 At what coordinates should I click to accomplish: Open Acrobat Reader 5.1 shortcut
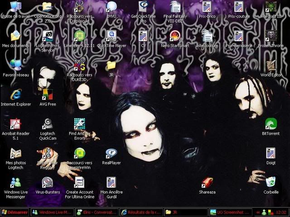click(16, 124)
